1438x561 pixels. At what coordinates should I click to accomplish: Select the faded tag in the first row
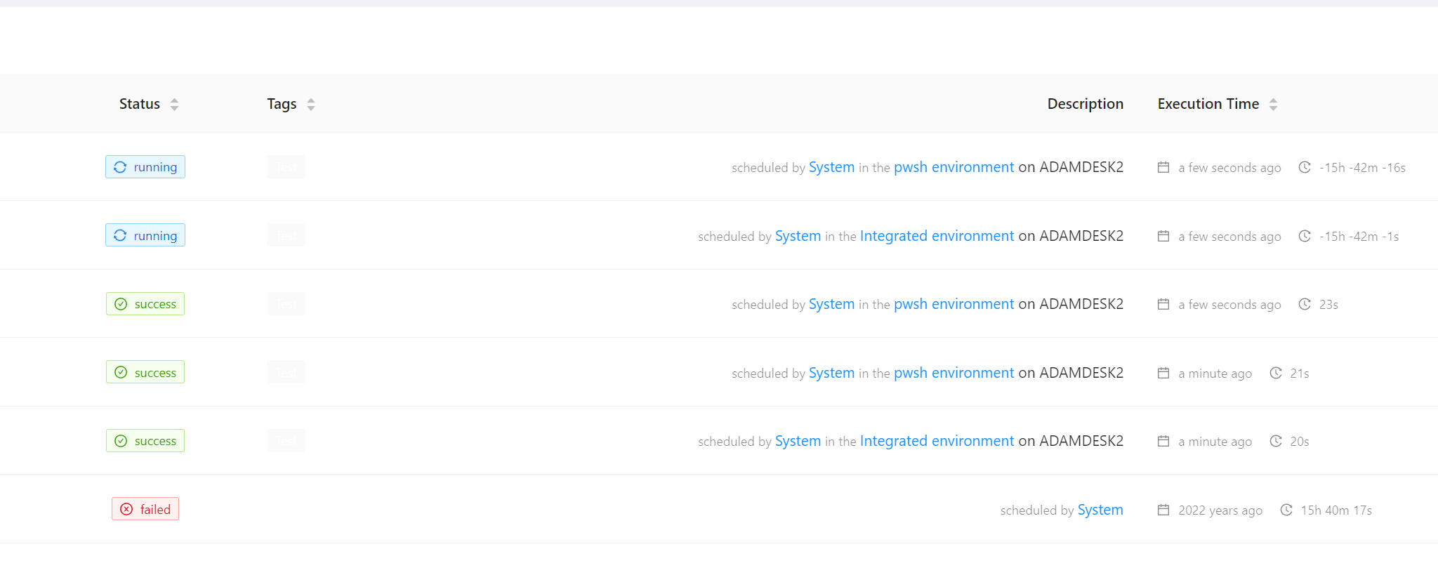pos(286,167)
